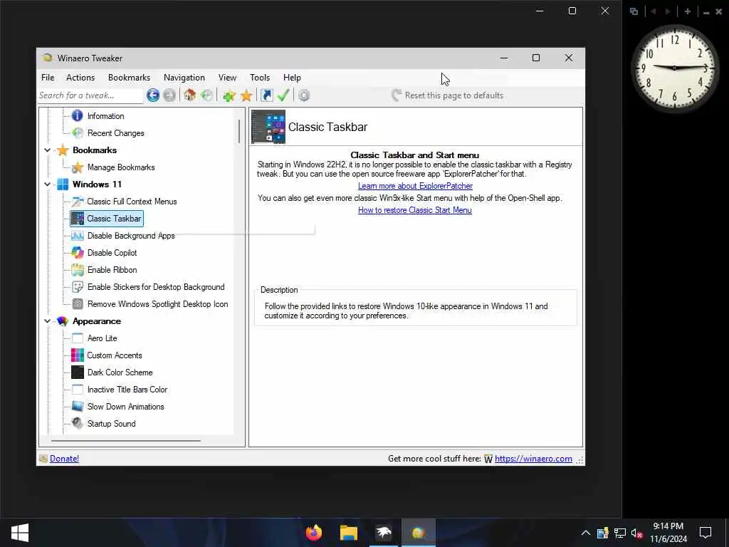Click the Enable Stickers for Desktop Background icon

[x=77, y=287]
